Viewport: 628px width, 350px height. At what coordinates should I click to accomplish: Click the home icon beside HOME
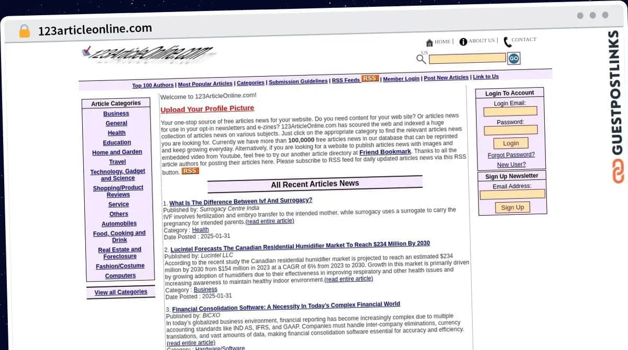pyautogui.click(x=430, y=42)
